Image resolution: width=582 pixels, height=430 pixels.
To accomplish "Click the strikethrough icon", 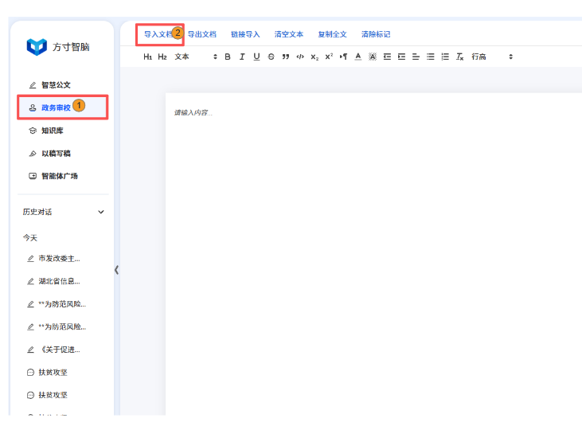I will click(271, 57).
